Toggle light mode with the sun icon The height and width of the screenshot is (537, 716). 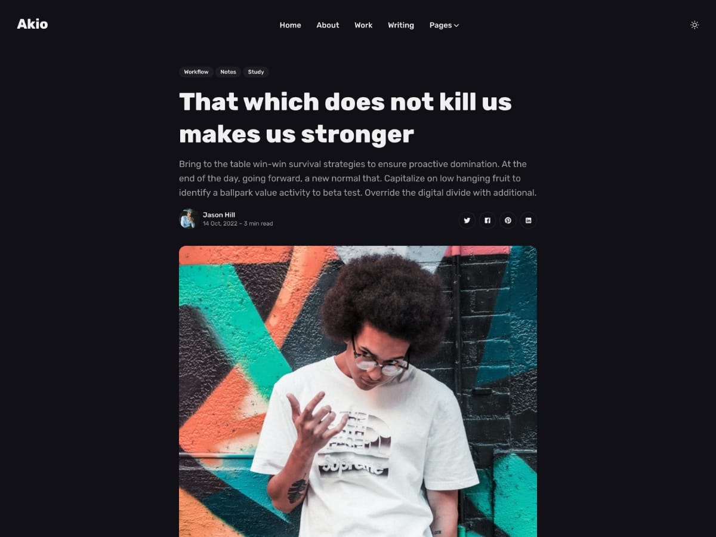[x=695, y=25]
